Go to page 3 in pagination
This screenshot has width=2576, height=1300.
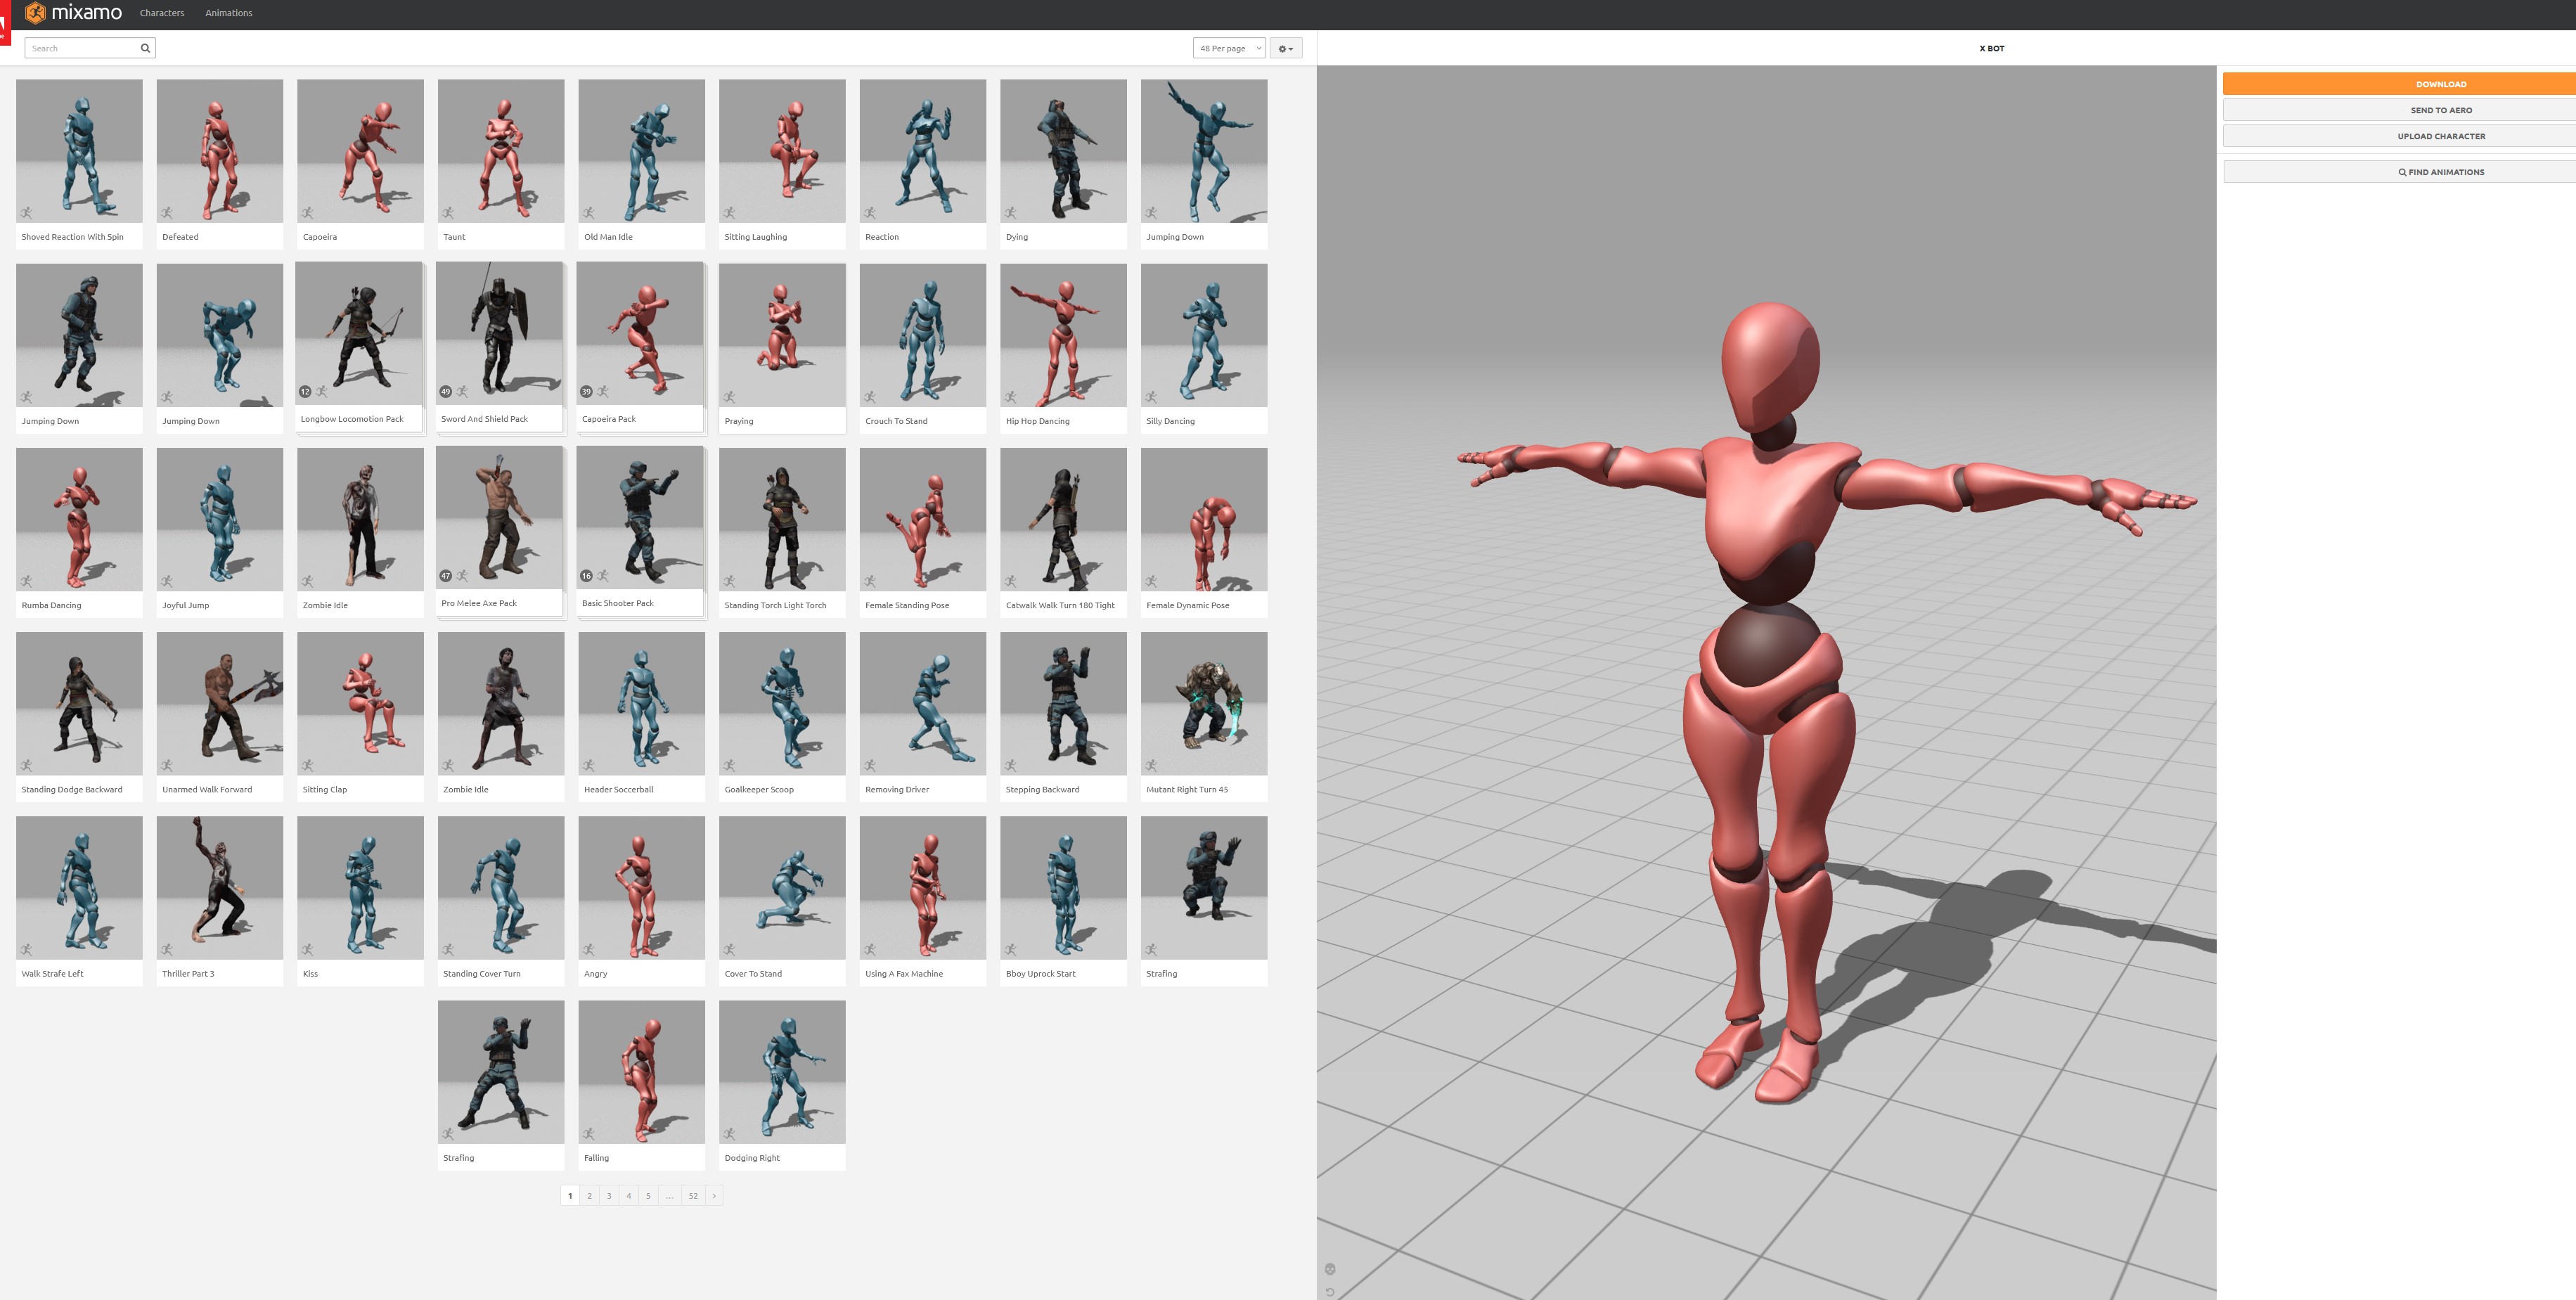point(609,1195)
